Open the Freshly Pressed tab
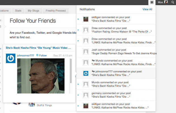This screenshot has width=176, height=113. [56, 11]
